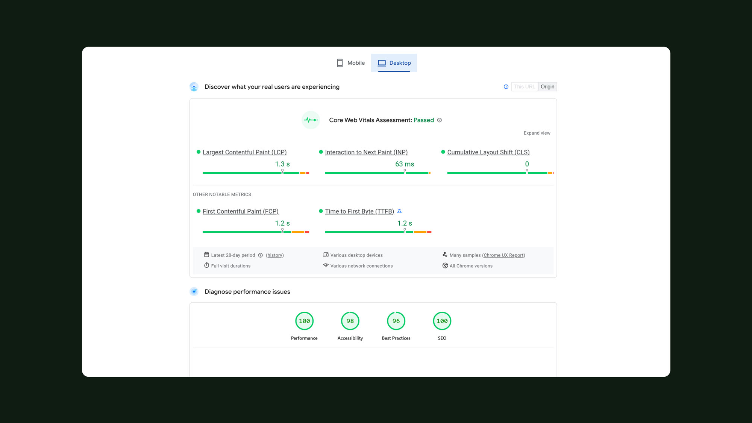Click the experimental flask icon beside TTFB
The height and width of the screenshot is (423, 752).
coord(400,211)
